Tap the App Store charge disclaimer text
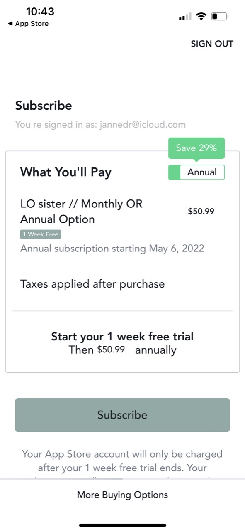 (x=122, y=461)
